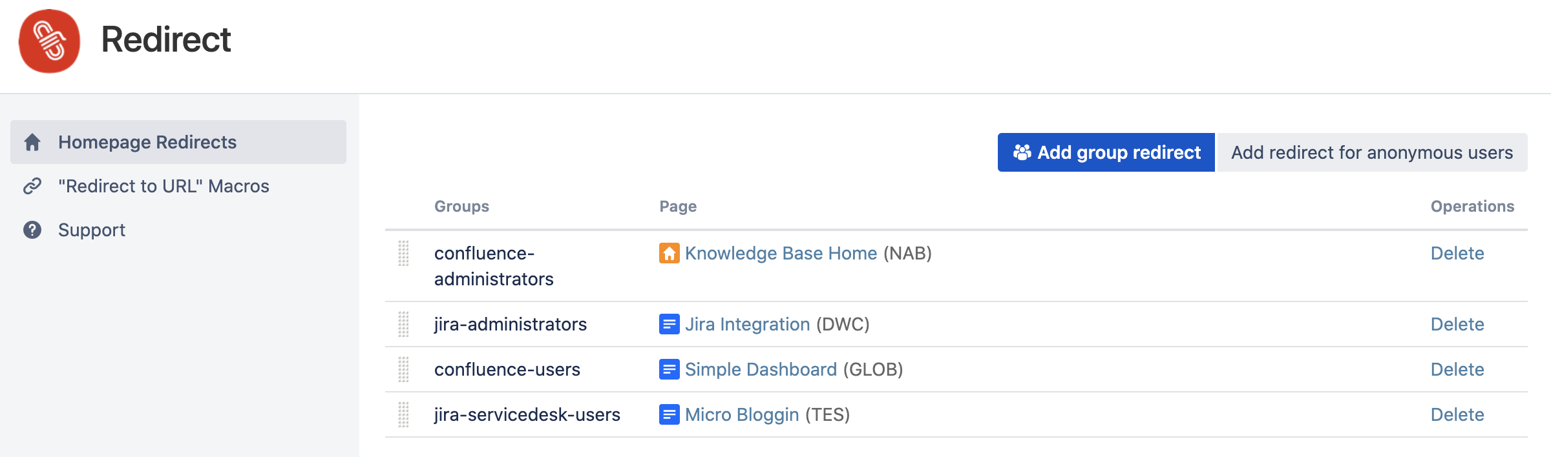Click the Support question mark icon

32,230
